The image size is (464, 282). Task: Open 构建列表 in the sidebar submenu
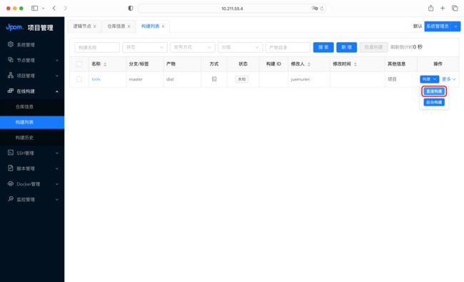(x=32, y=122)
